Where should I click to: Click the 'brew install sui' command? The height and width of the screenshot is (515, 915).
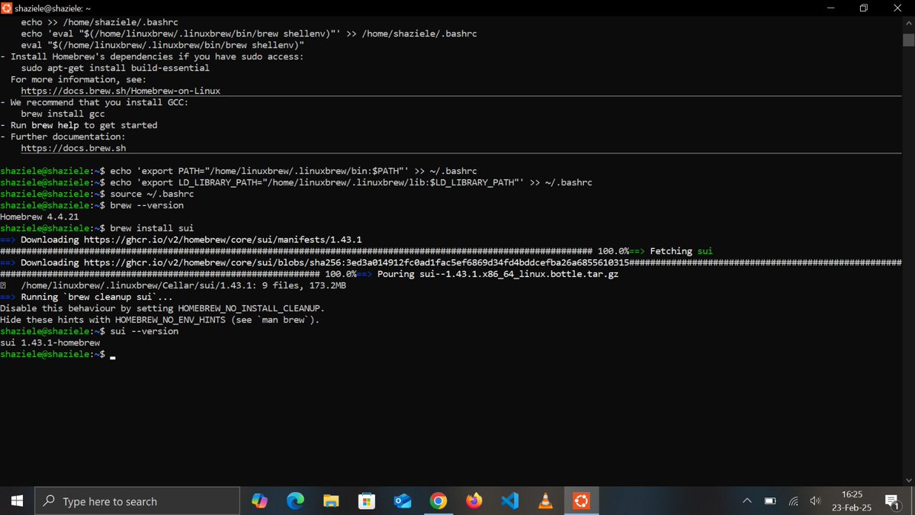tap(152, 228)
